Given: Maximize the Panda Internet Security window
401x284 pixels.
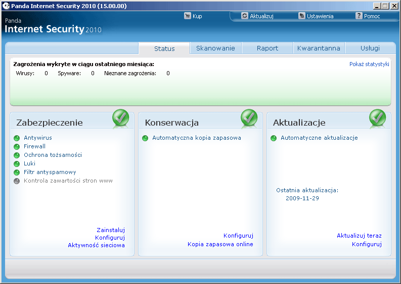Looking at the screenshot, I should point(385,6).
